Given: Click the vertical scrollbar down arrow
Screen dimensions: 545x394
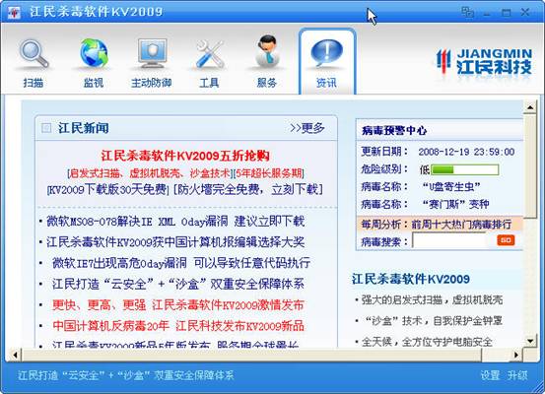Looking at the screenshot, I should coord(530,341).
